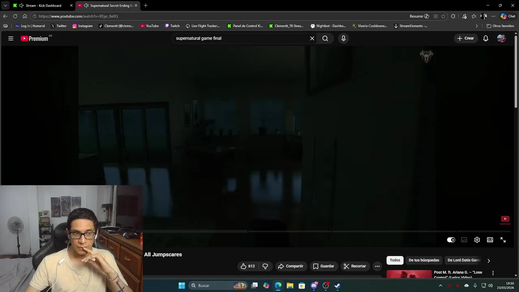Click the browser address bar URL
Viewport: 519px width, 292px height.
pos(78,16)
